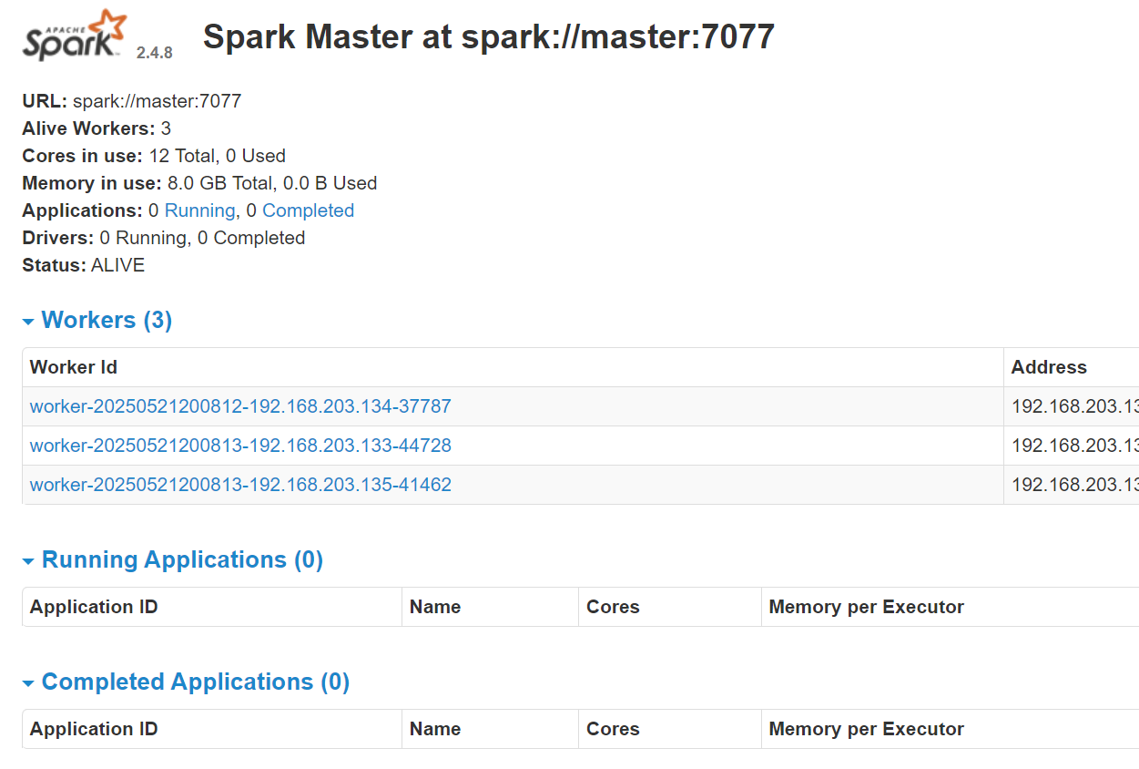1139x769 pixels.
Task: Open worker link ending 192.168.203.134-37787
Action: point(240,406)
